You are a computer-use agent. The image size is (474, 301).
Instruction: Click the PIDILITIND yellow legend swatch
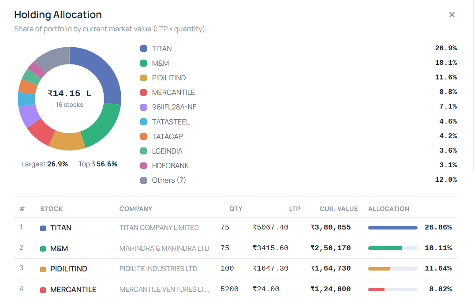click(x=144, y=78)
